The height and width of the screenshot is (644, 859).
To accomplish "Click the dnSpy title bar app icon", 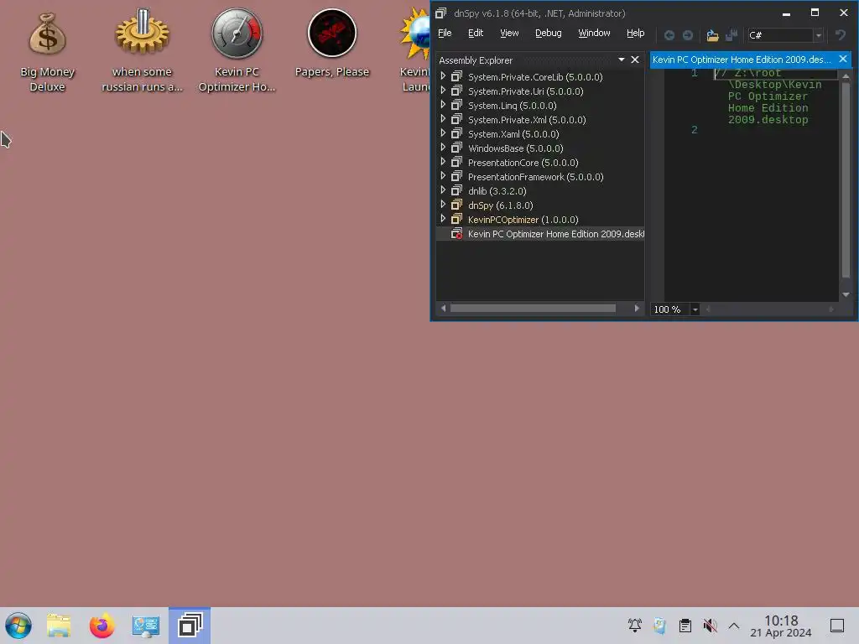I will pos(441,13).
